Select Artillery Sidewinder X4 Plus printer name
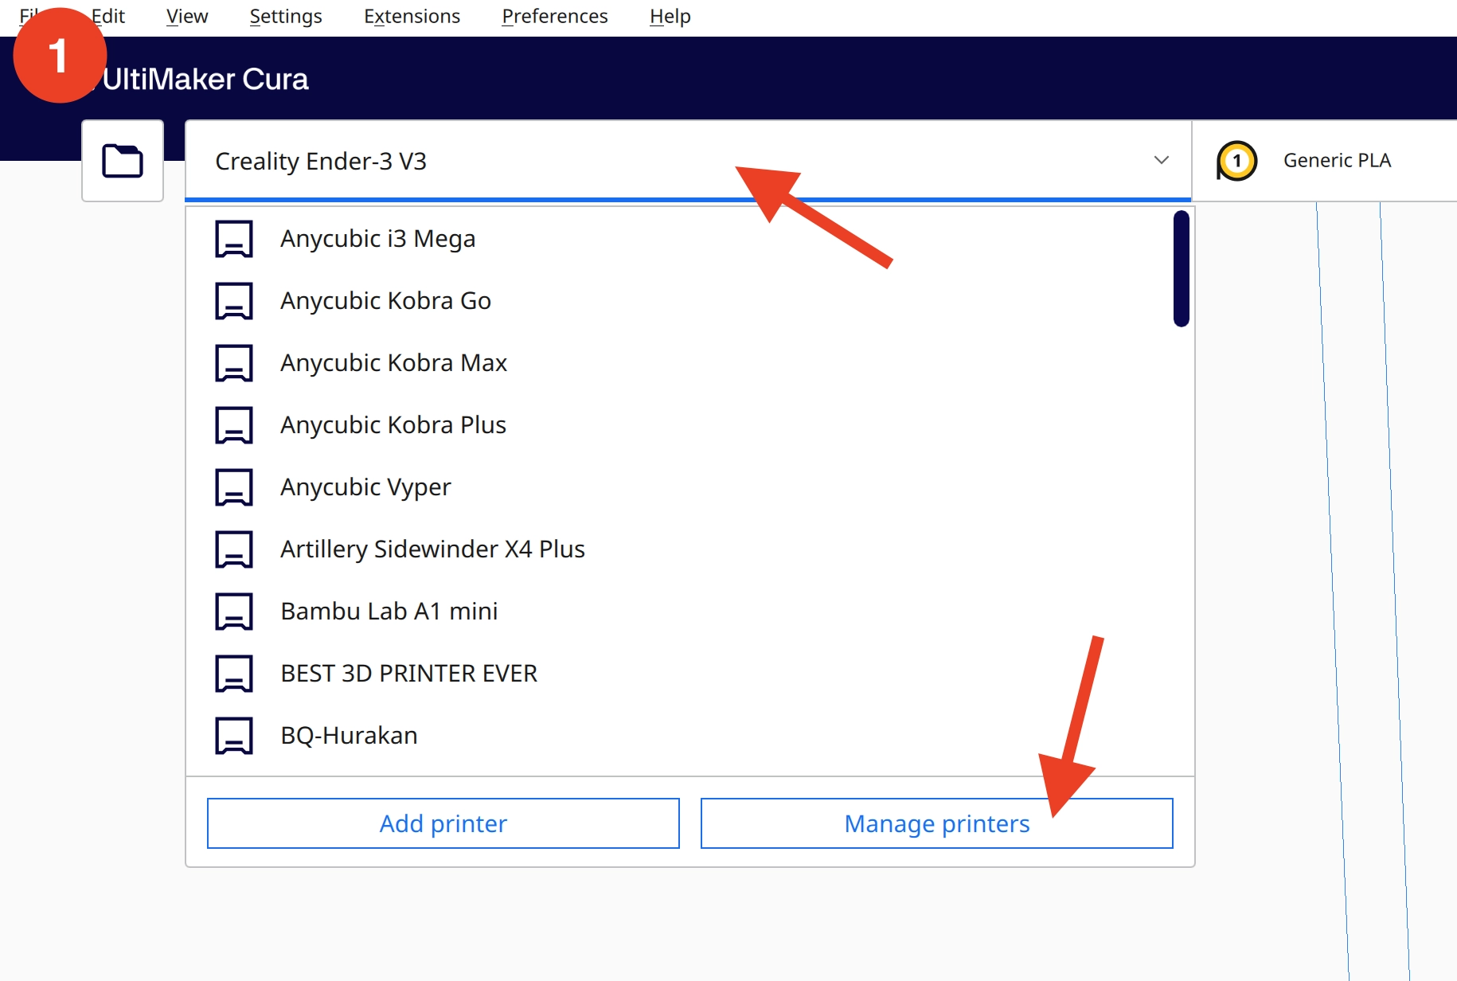 coord(433,549)
